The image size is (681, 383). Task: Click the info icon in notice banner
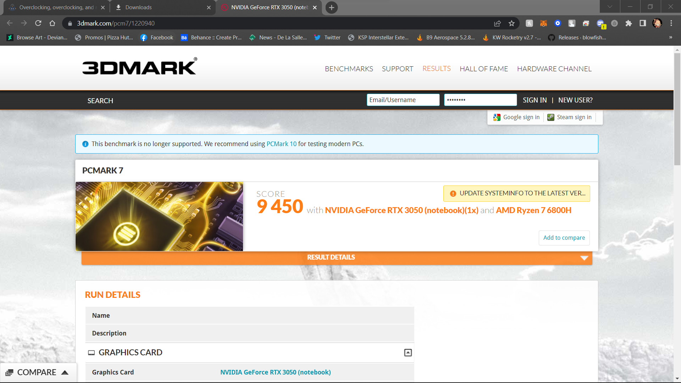click(x=85, y=144)
